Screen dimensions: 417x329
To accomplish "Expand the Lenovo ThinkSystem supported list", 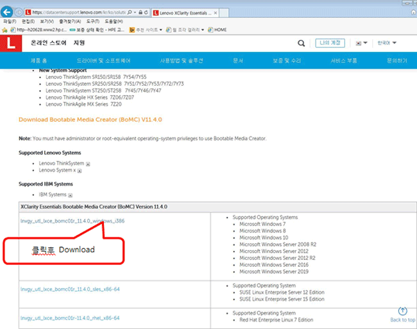I will (88, 164).
